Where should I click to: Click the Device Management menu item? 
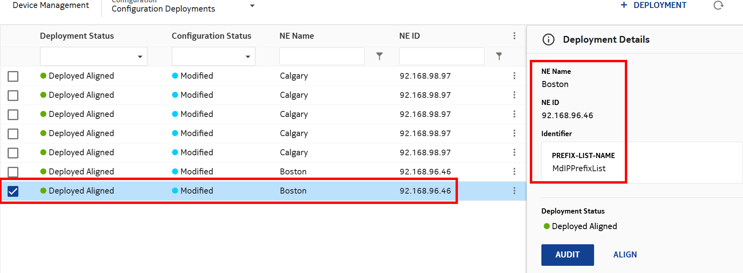51,6
